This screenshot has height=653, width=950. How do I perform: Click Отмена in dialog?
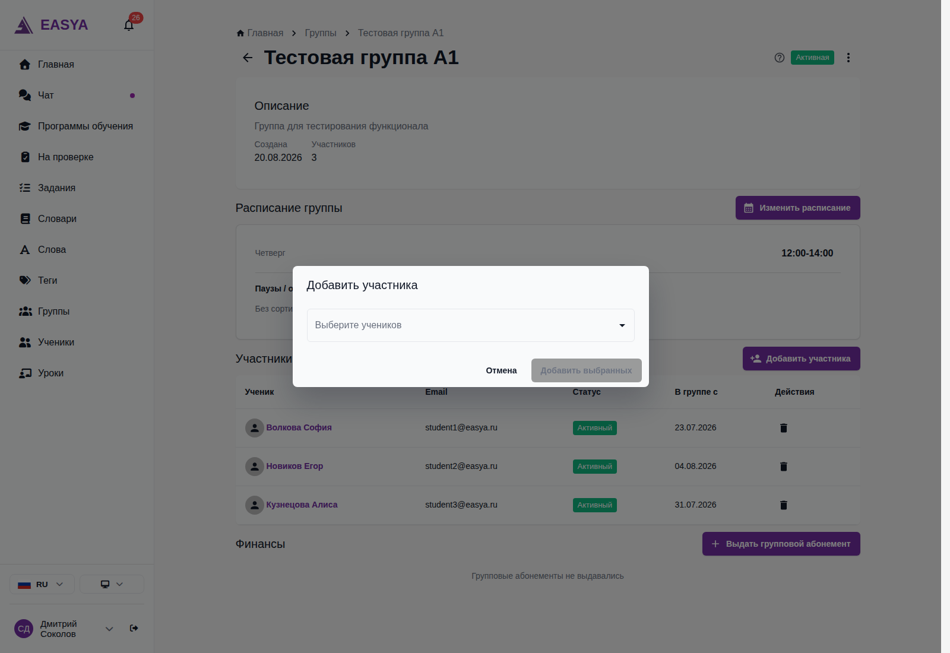coord(501,370)
